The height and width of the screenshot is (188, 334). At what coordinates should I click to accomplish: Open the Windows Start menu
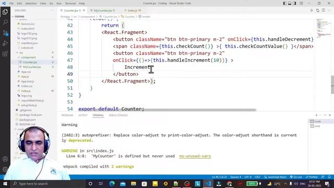pyautogui.click(x=5, y=183)
